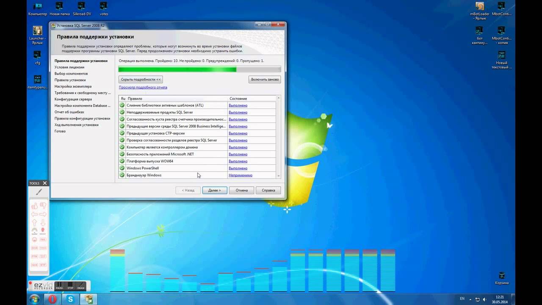This screenshot has width=542, height=305.
Task: Select the Новый текстовый desktop icon
Action: pyautogui.click(x=501, y=60)
